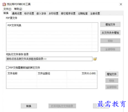Click the 从文件夹中增加 button
The width and height of the screenshot is (128, 112).
point(110,33)
